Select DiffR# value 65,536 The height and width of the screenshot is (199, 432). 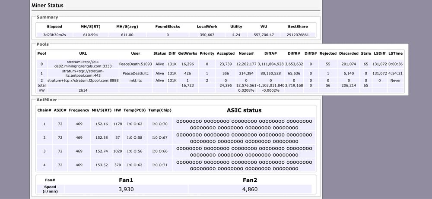tap(294, 73)
